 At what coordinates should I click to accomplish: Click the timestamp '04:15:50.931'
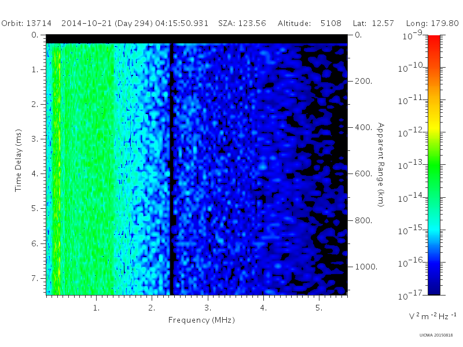(182, 23)
